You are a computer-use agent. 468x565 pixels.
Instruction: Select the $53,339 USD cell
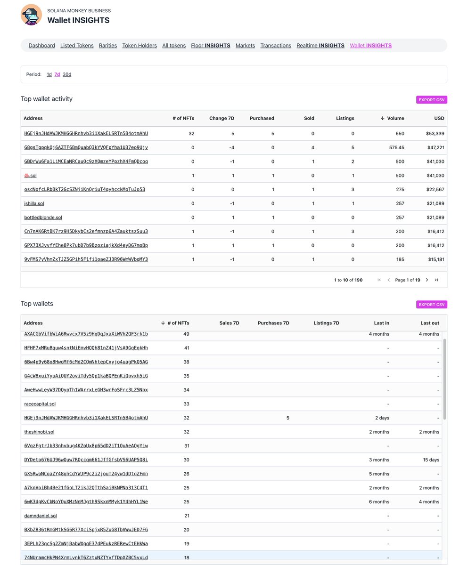pyautogui.click(x=435, y=134)
